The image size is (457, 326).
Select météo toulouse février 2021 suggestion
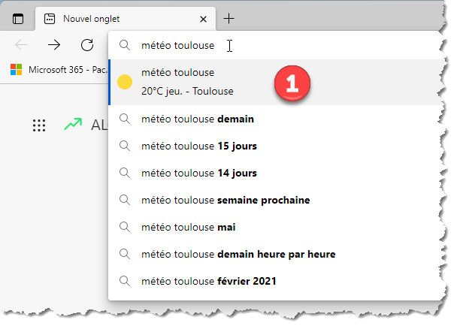(x=208, y=282)
